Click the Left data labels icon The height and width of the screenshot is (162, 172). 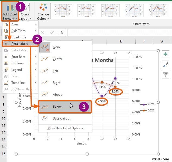[x=44, y=71]
